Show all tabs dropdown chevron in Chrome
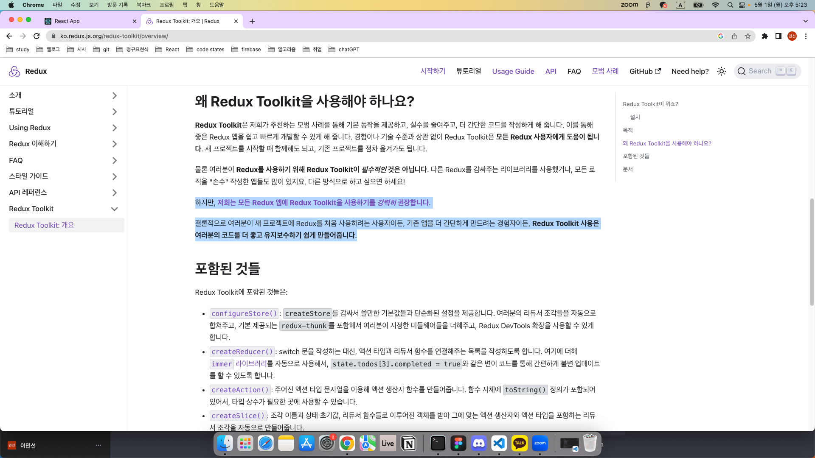This screenshot has width=815, height=458. point(805,21)
